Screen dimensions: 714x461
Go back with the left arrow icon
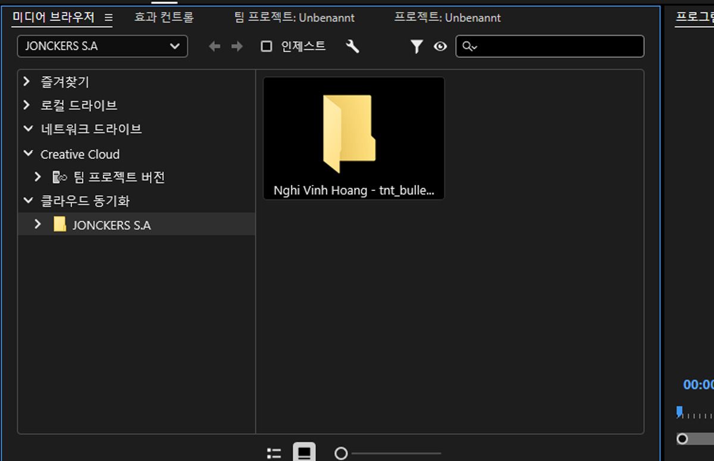tap(215, 46)
